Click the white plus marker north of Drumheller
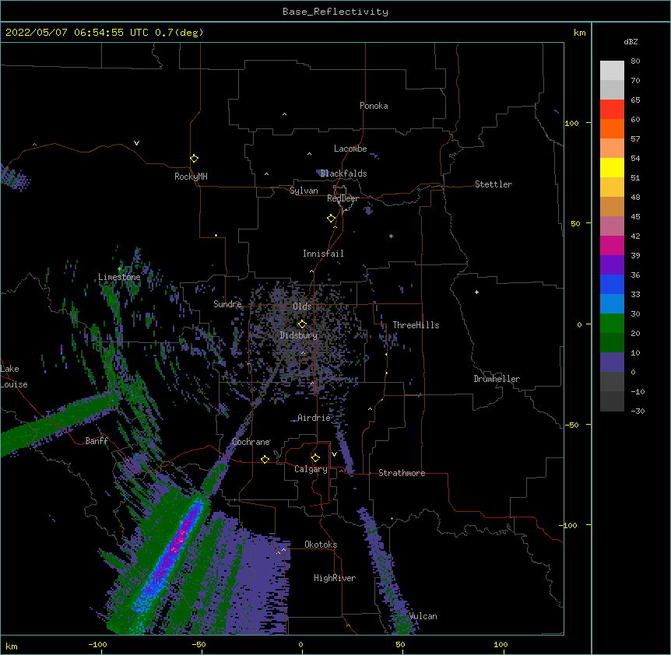Image resolution: width=671 pixels, height=655 pixels. click(476, 292)
